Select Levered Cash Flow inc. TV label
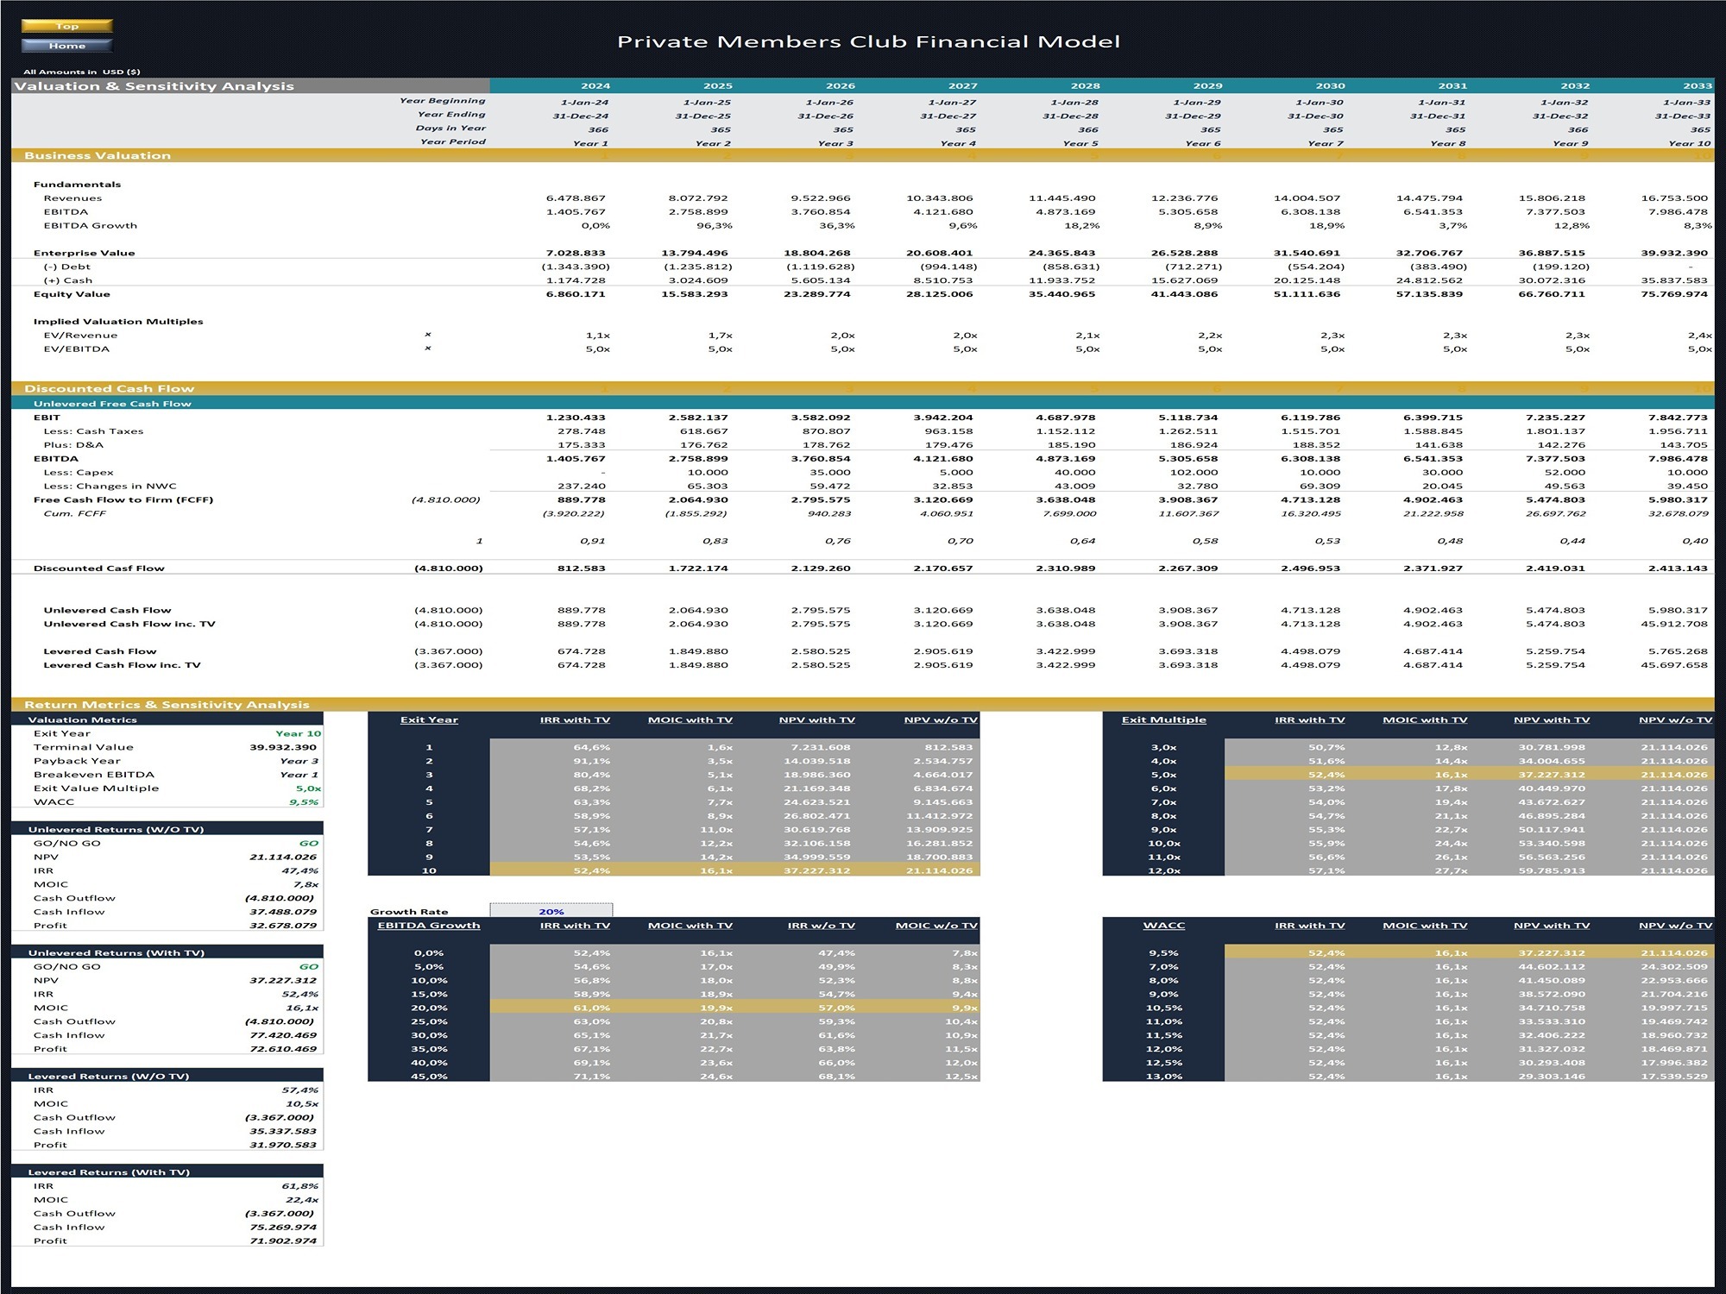The height and width of the screenshot is (1294, 1726). [122, 665]
